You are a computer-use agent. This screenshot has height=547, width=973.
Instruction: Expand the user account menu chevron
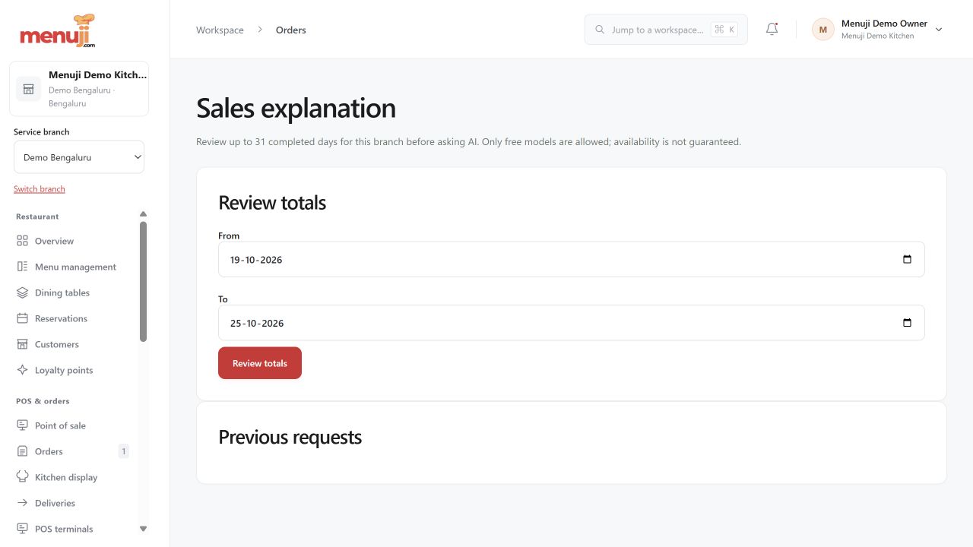939,30
